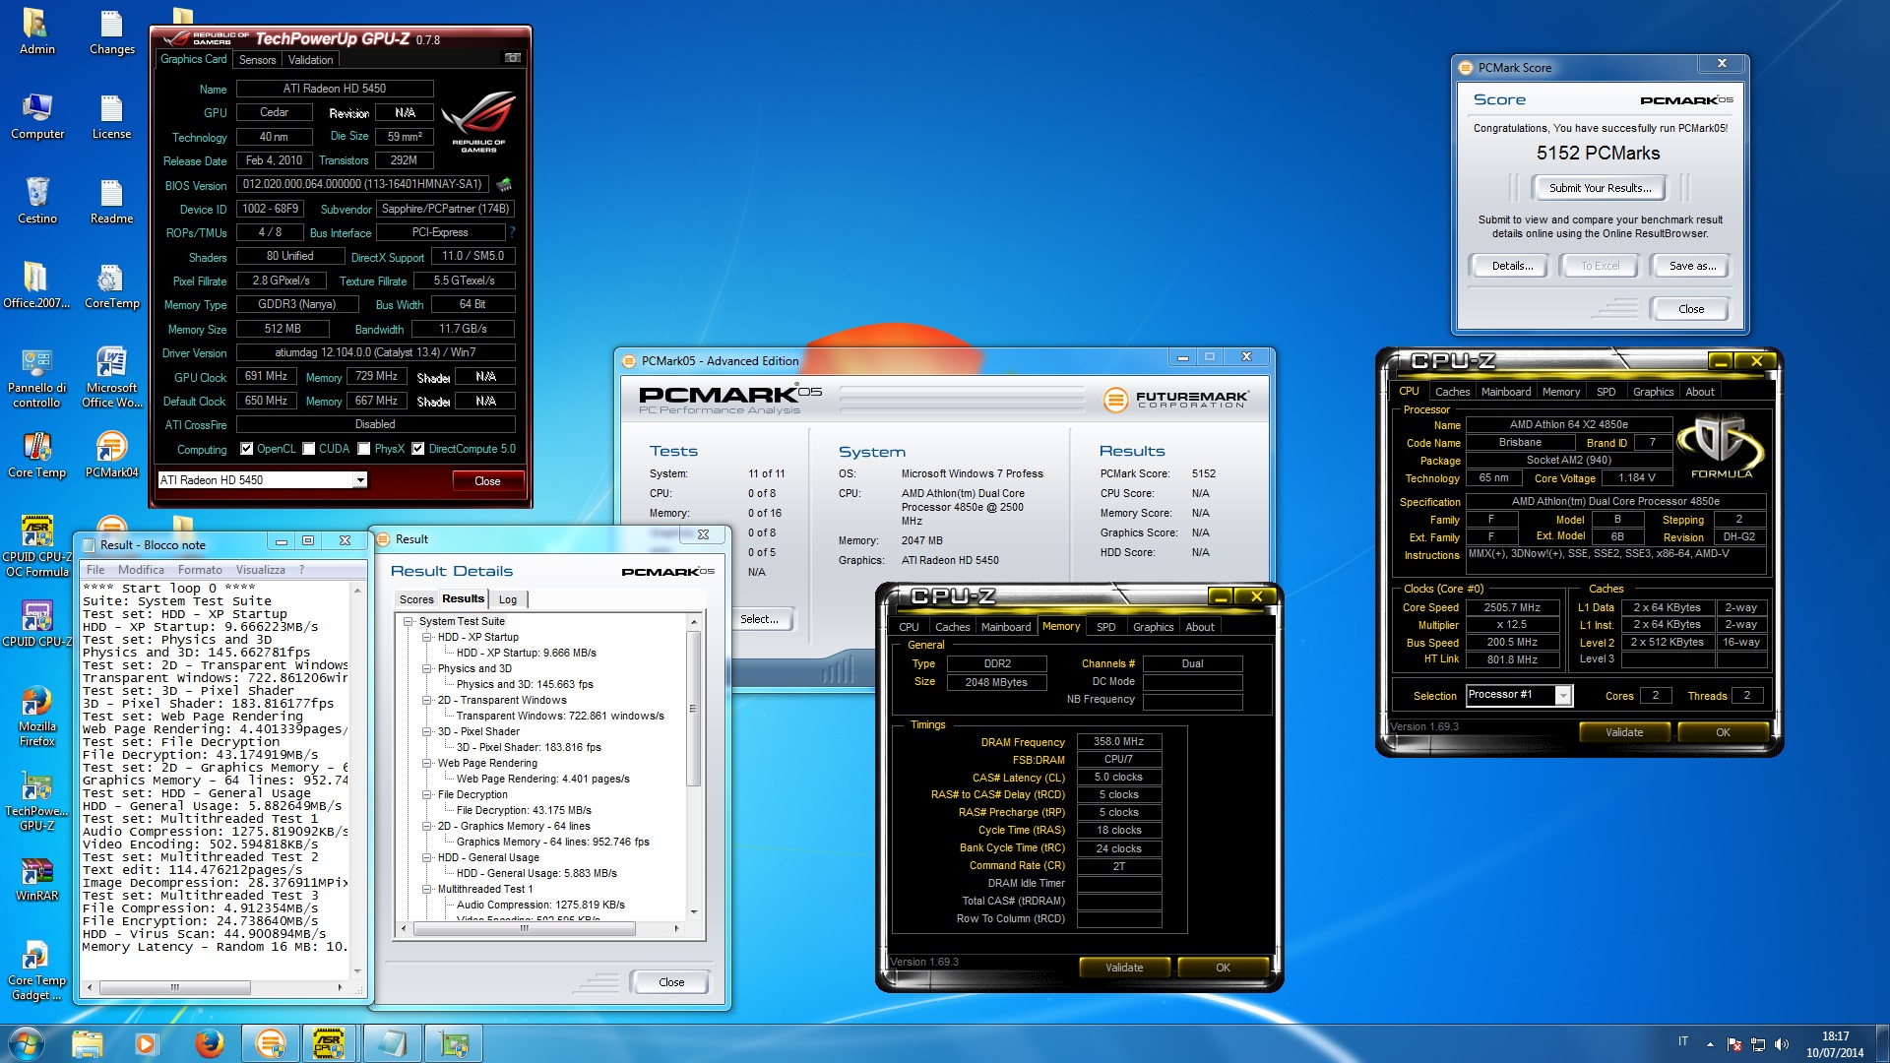The width and height of the screenshot is (1890, 1063).
Task: Switch to the Sensors tab in GPU-Z
Action: (x=258, y=60)
